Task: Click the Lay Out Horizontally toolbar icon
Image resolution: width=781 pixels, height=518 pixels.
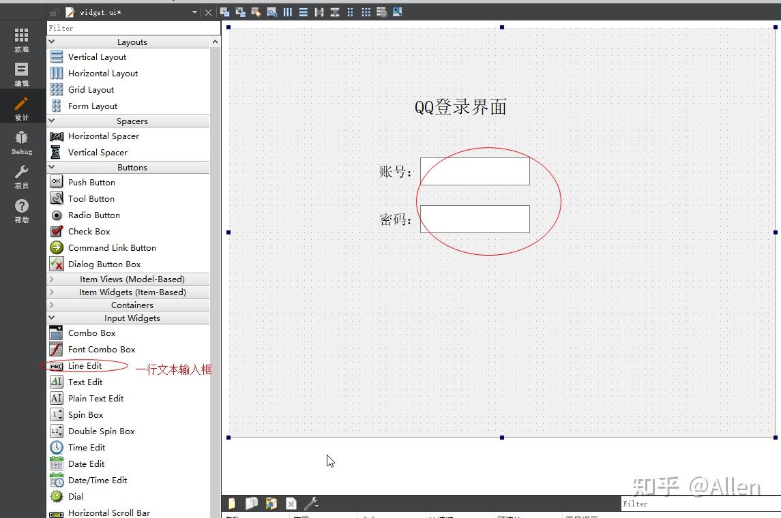Action: point(287,12)
